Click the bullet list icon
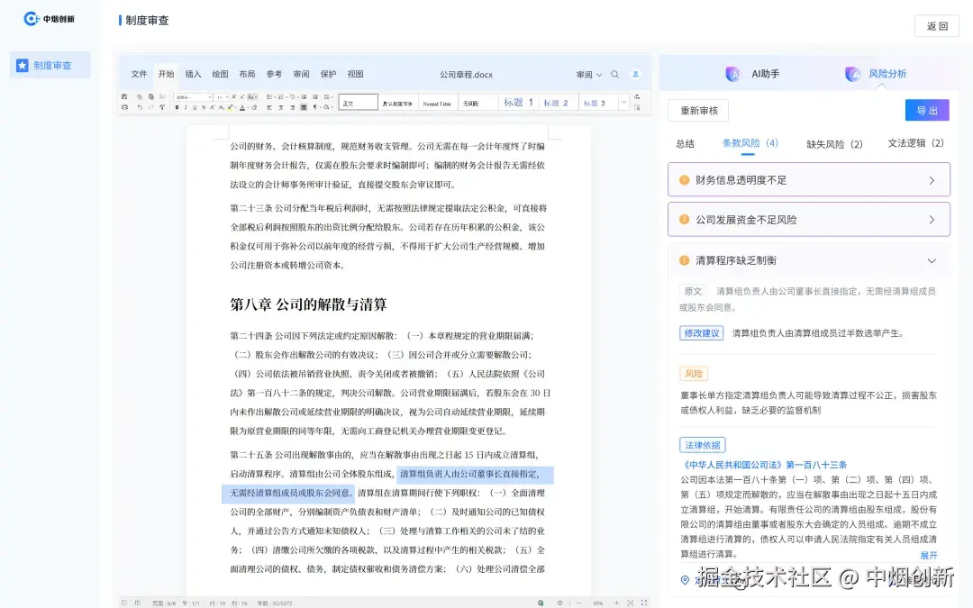 click(x=270, y=96)
